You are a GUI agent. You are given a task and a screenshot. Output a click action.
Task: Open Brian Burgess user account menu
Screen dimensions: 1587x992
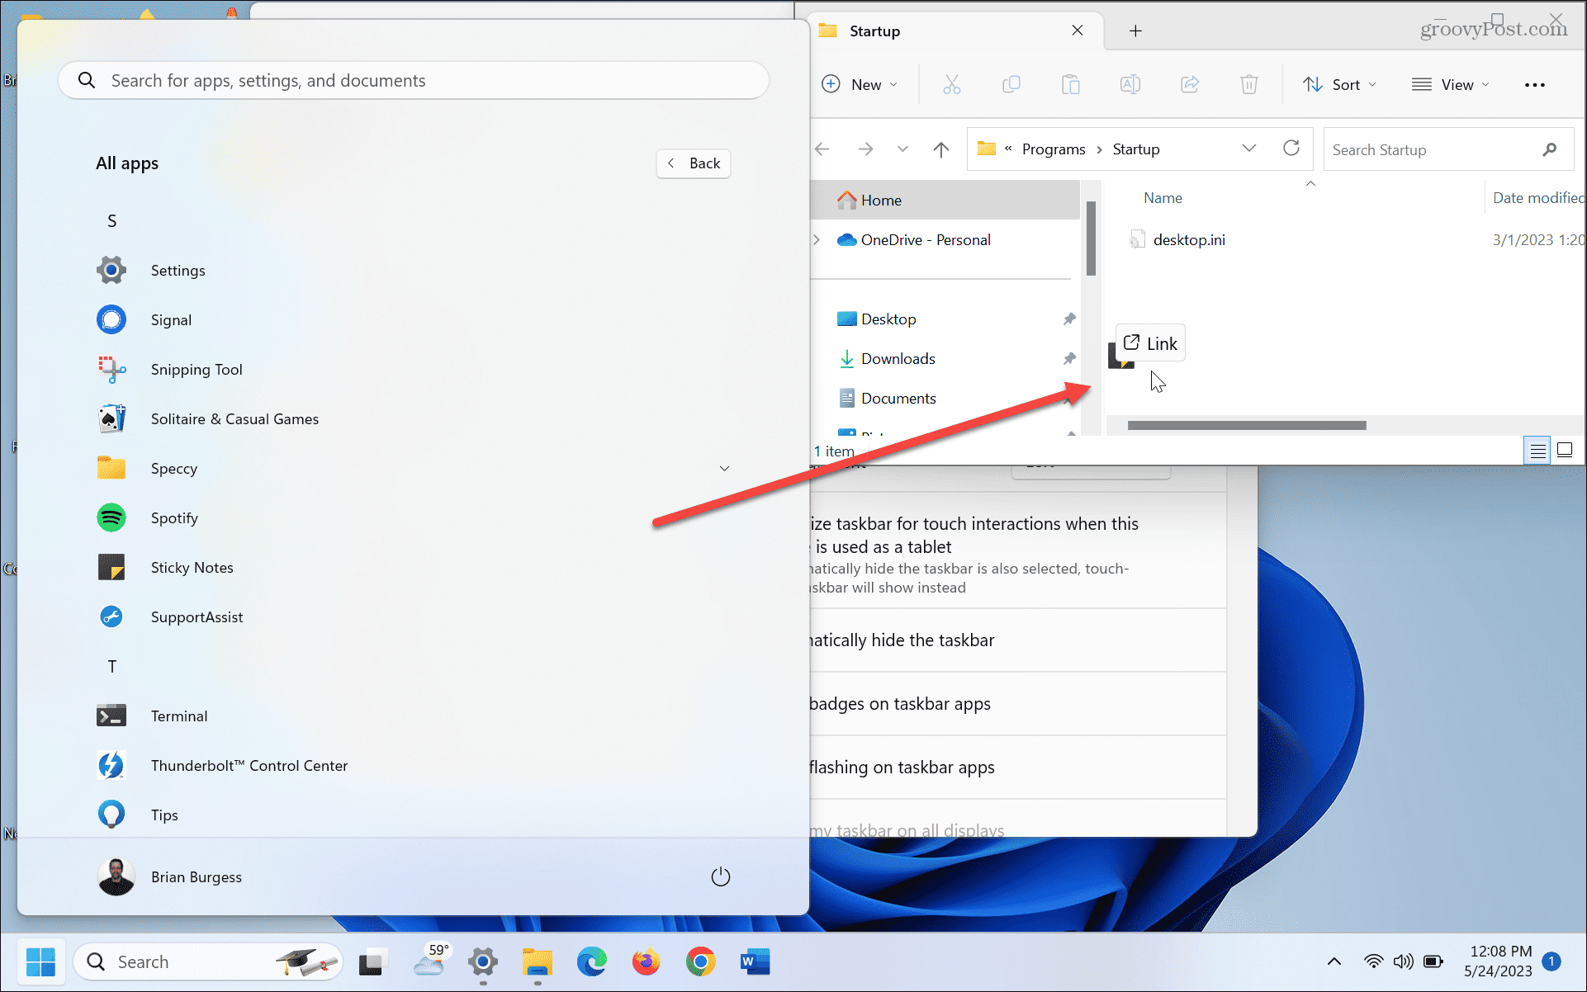point(170,876)
